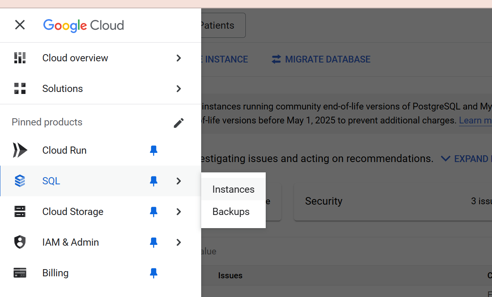Viewport: 492px width, 297px height.
Task: Open SQL menu item
Action: point(100,181)
